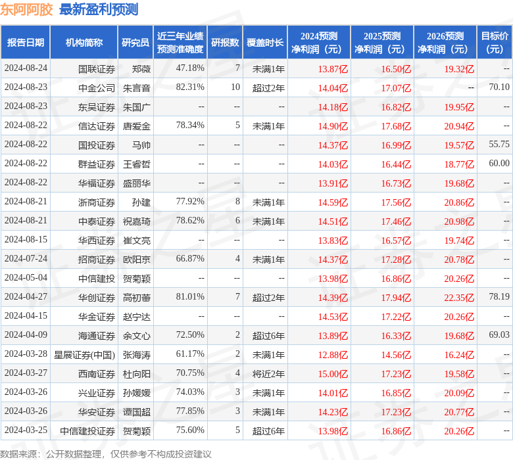Click the 东阿阿胶 title text

[x=26, y=9]
